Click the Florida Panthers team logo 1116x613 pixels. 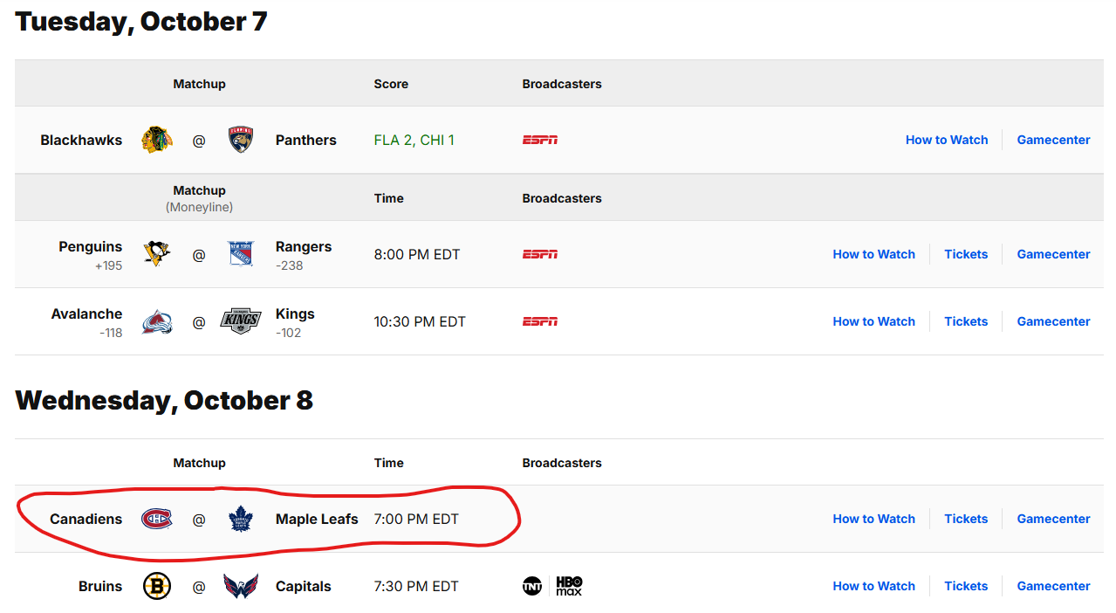[x=241, y=140]
